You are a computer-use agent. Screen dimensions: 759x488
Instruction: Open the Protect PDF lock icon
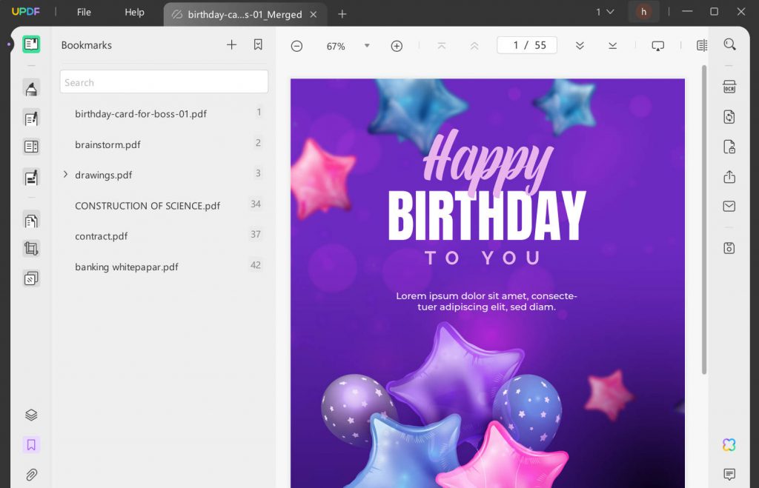point(729,147)
